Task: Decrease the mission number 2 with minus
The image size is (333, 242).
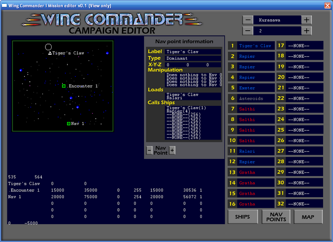Action: 248,30
